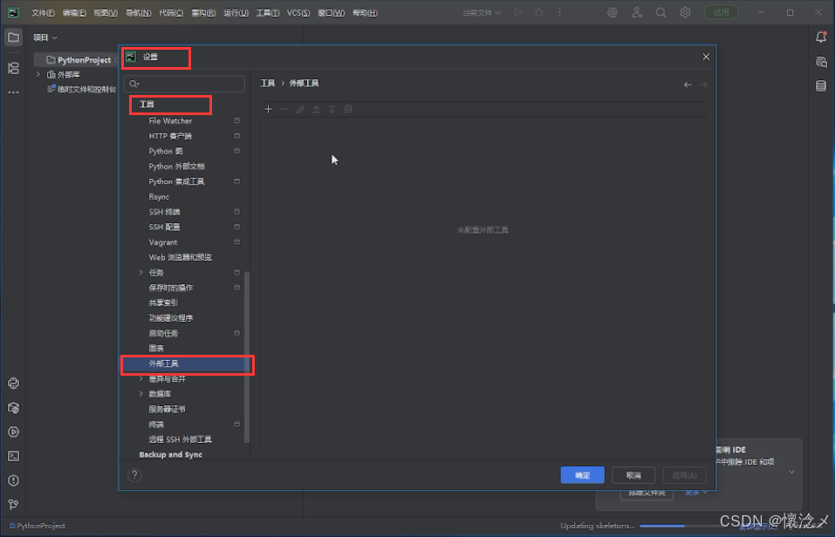Expand the 任务 tree node
The image size is (835, 537).
[x=141, y=273]
